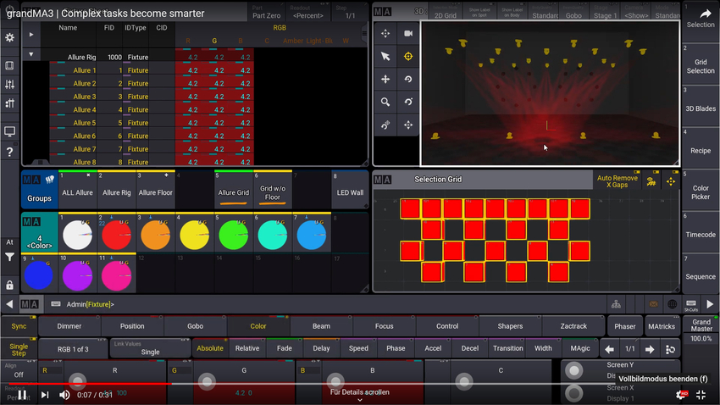Viewport: 720px width, 405px height.
Task: Click the help question mark icon
Action: coord(9,153)
